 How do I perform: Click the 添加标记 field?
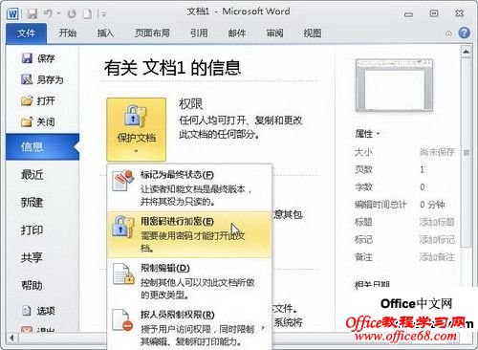pyautogui.click(x=437, y=239)
